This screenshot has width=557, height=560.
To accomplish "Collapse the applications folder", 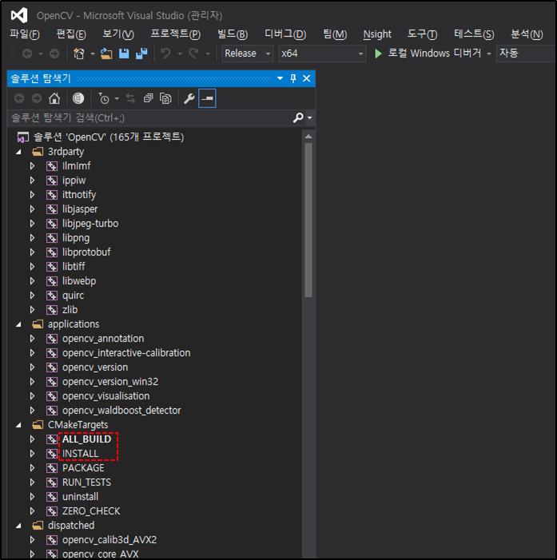I will (x=18, y=324).
